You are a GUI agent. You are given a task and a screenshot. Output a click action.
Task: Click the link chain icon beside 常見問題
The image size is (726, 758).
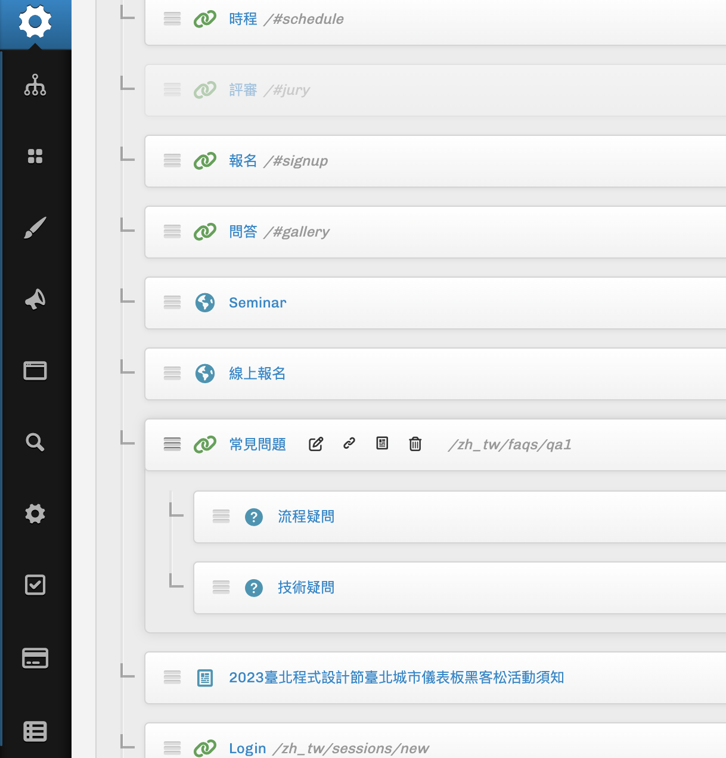coord(349,443)
